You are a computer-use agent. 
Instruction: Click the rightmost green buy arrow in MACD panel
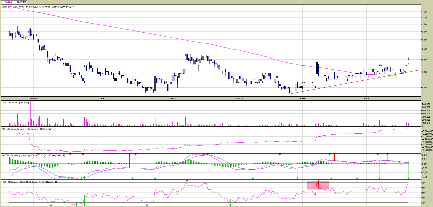tap(408, 178)
